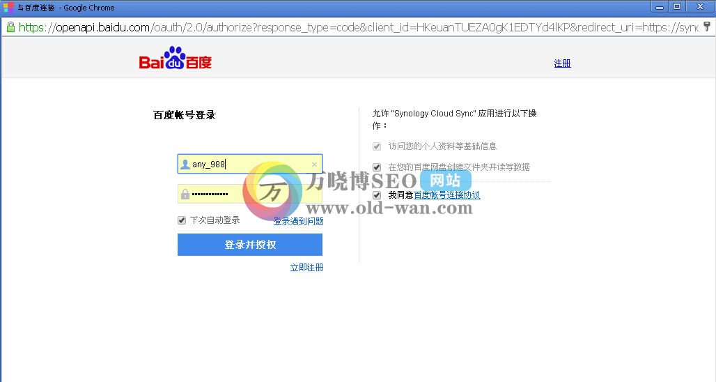This screenshot has height=382, width=716.
Task: Focus the username field containing any_988
Action: (x=250, y=164)
